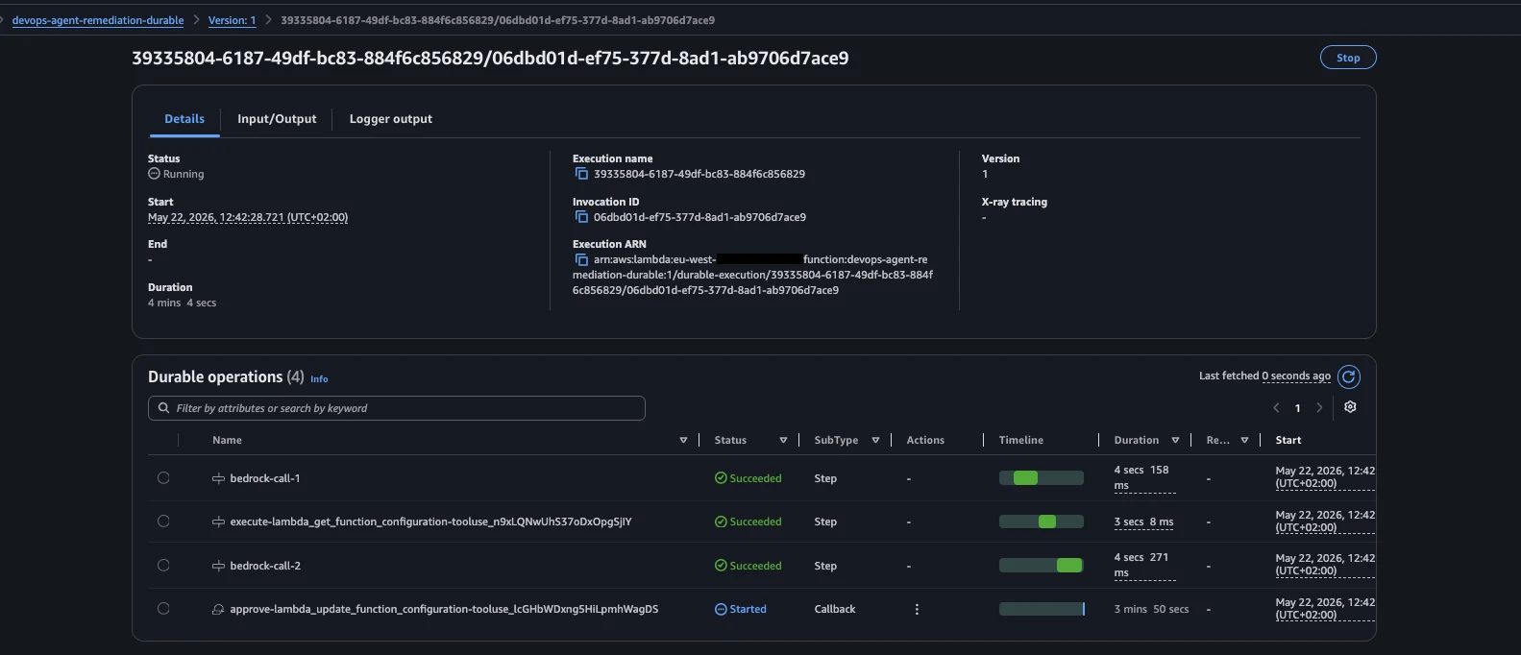Open Info link next to Durable operations
Viewport: 1521px width, 655px height.
pyautogui.click(x=319, y=379)
